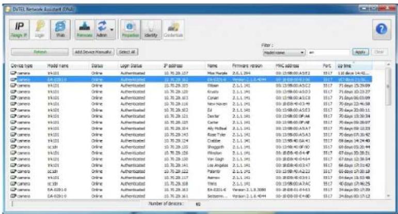398x214 pixels.
Task: Click the Select All button
Action: (x=128, y=52)
